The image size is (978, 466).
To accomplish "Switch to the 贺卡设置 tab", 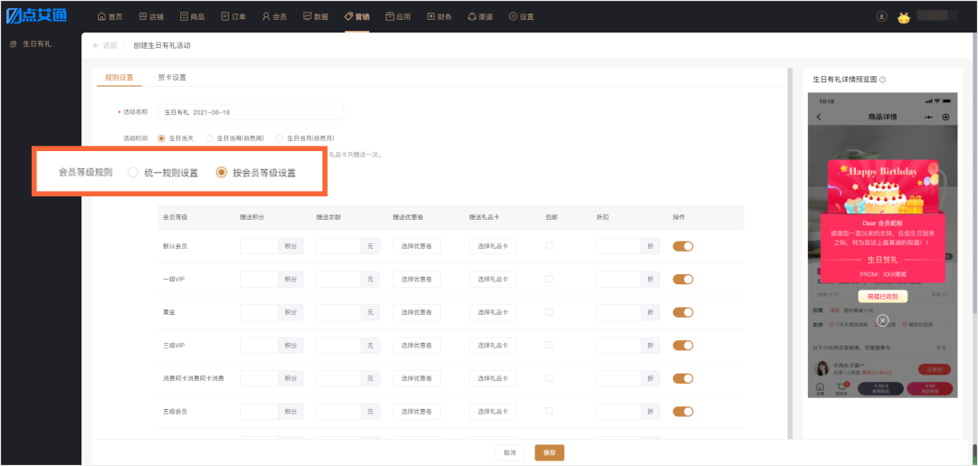I will [171, 78].
